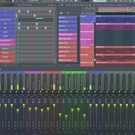Add a new pattern with picker plus button

[68, 65]
